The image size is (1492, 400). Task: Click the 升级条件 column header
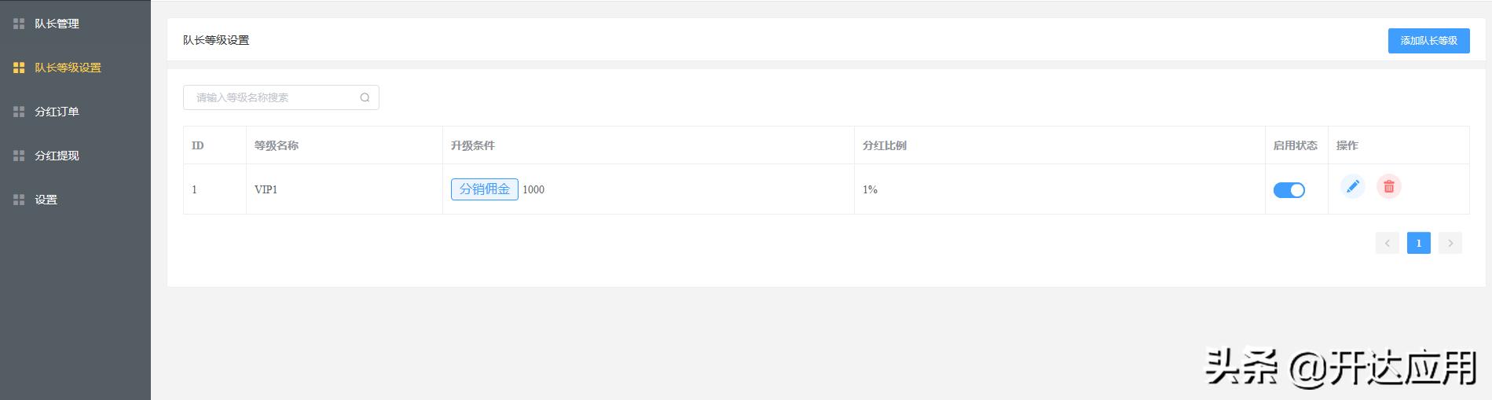click(x=472, y=145)
